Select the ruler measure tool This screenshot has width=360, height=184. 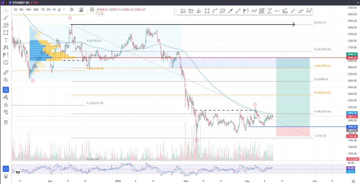click(x=6, y=72)
